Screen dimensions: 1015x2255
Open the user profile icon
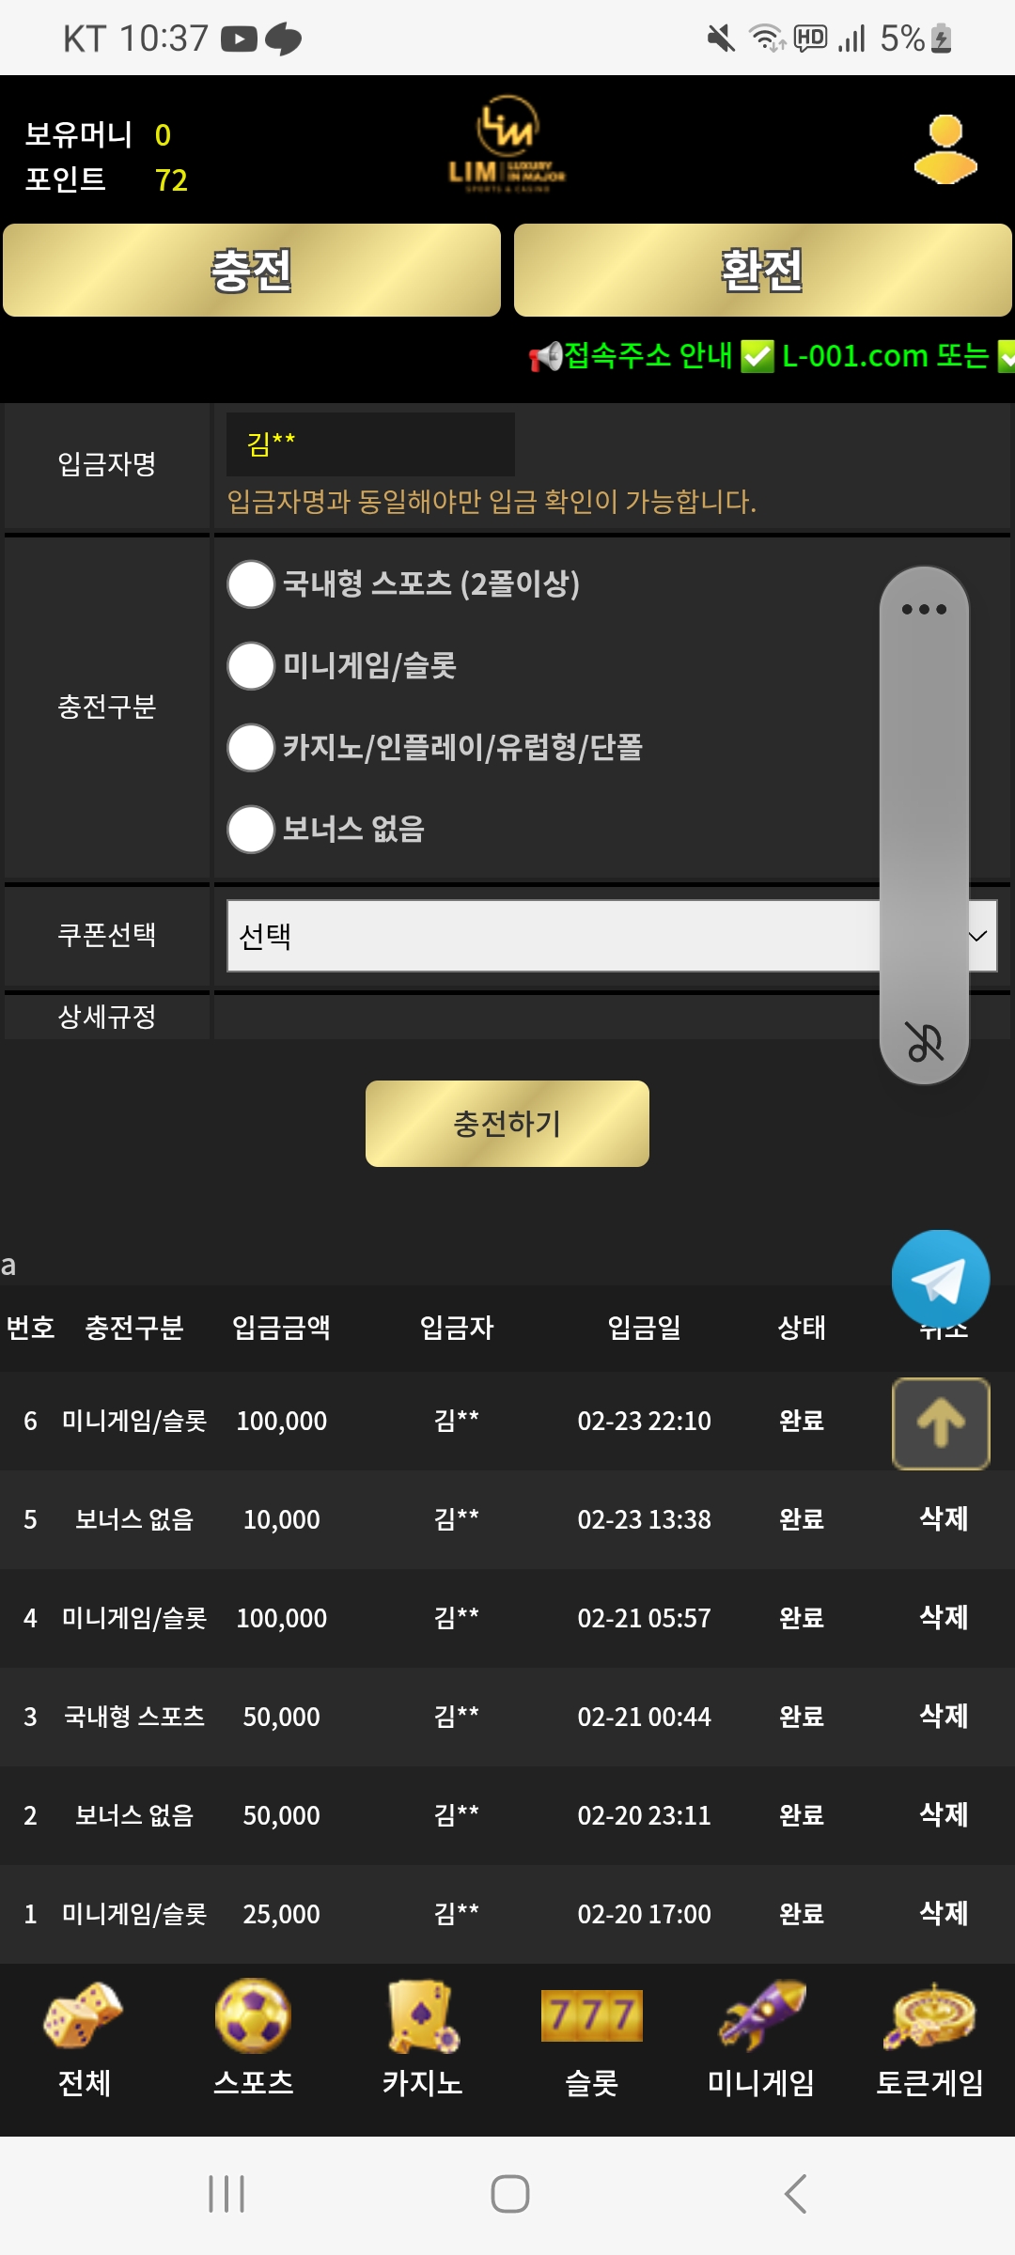[945, 149]
